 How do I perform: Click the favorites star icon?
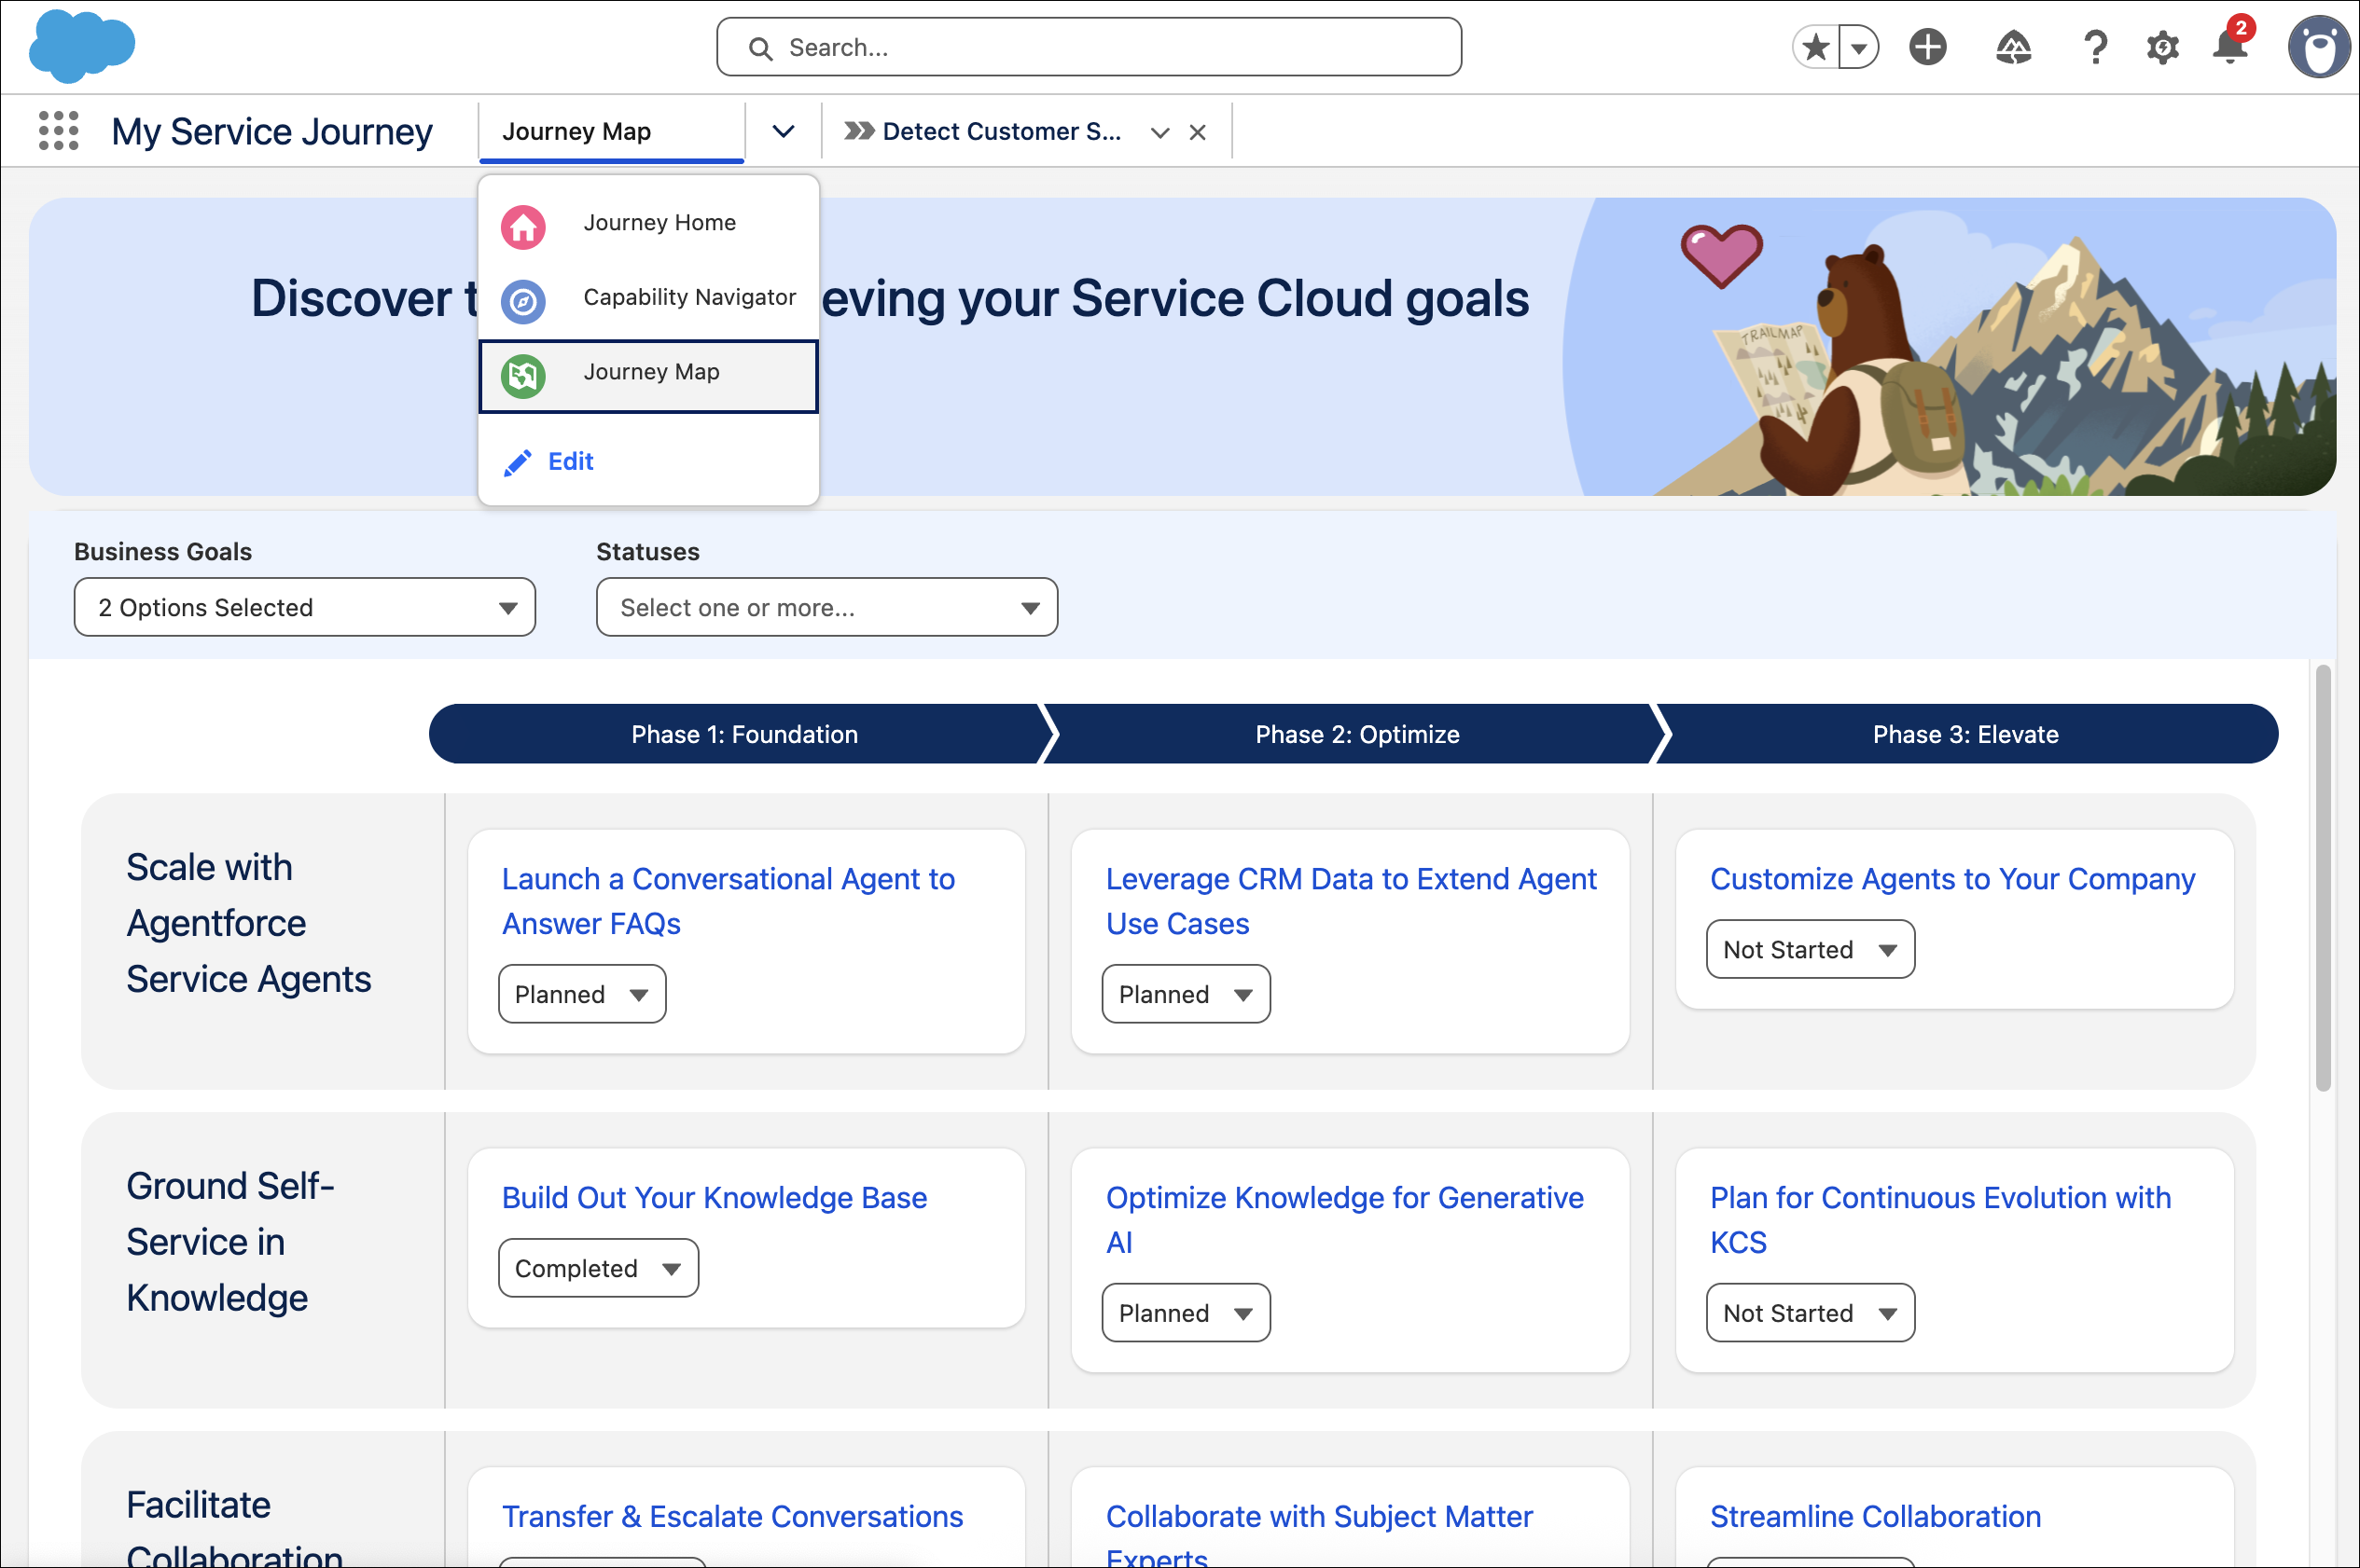[x=1816, y=47]
